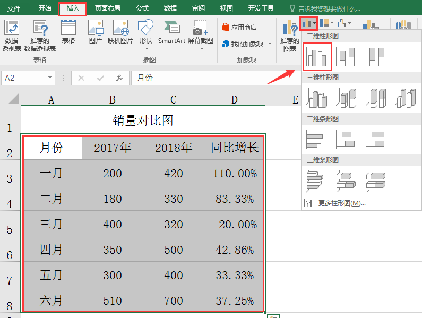Select the 2D stacked bar chart
The image size is (422, 318).
click(x=347, y=140)
